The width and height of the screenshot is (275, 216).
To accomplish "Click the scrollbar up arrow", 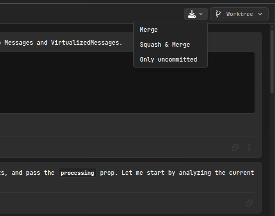I will pyautogui.click(x=272, y=27).
